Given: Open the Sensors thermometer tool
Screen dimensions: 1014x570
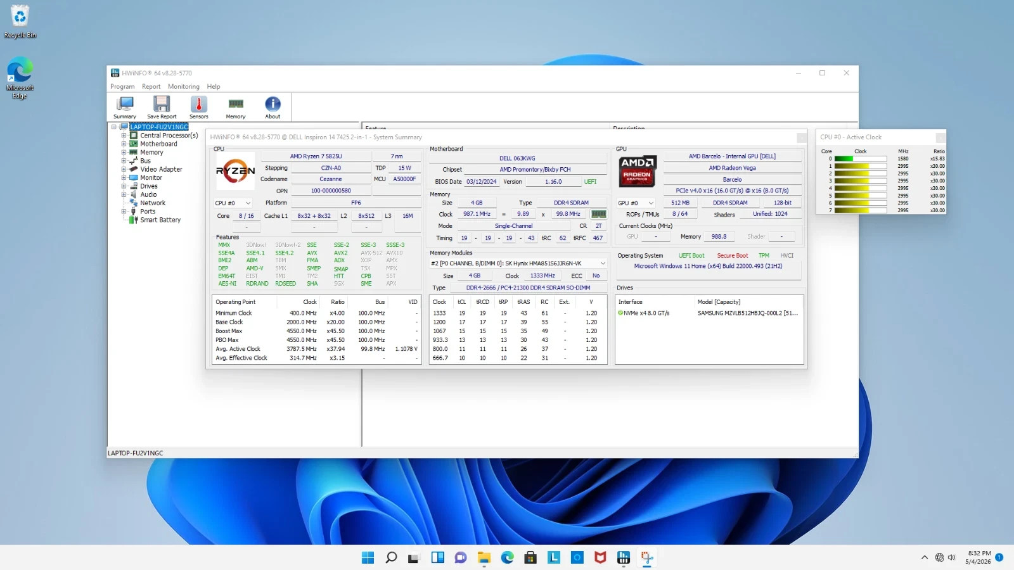Looking at the screenshot, I should 198,107.
